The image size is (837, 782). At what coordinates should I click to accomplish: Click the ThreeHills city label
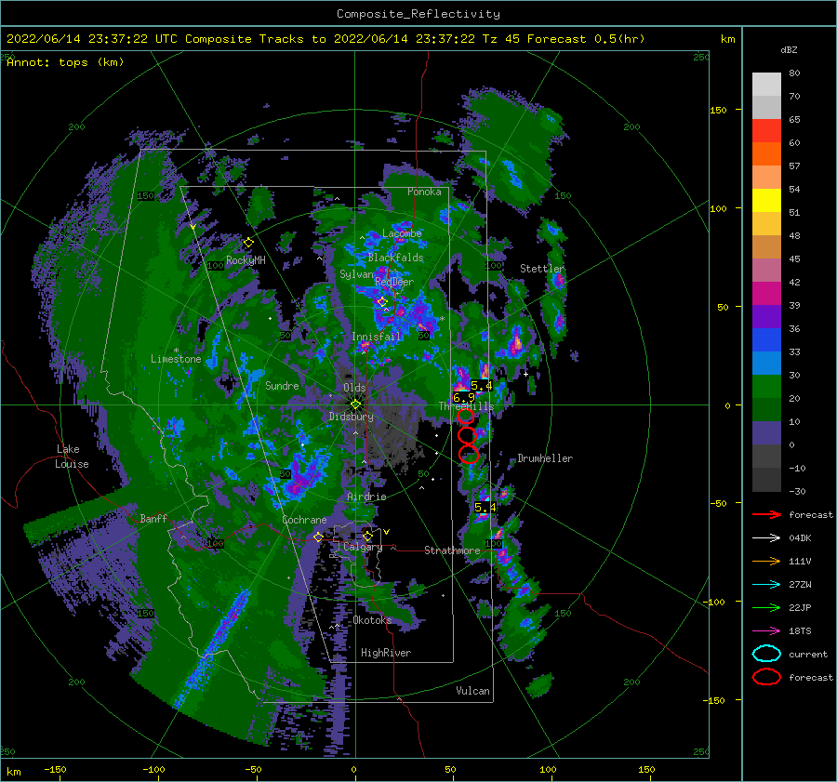466,406
